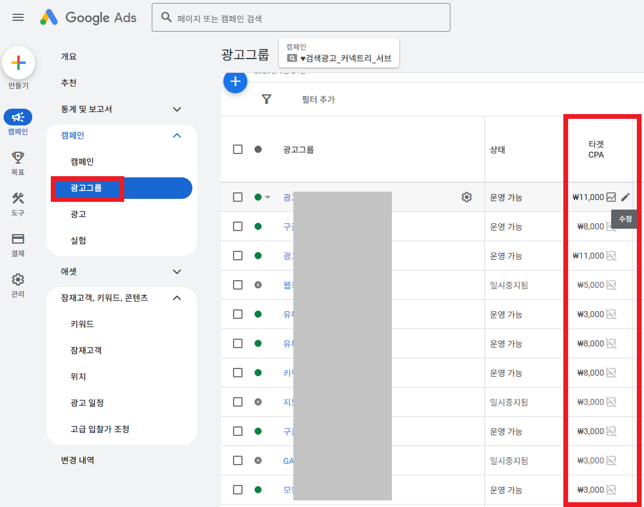Collapse the 캠페인 section chevron

[x=176, y=136]
